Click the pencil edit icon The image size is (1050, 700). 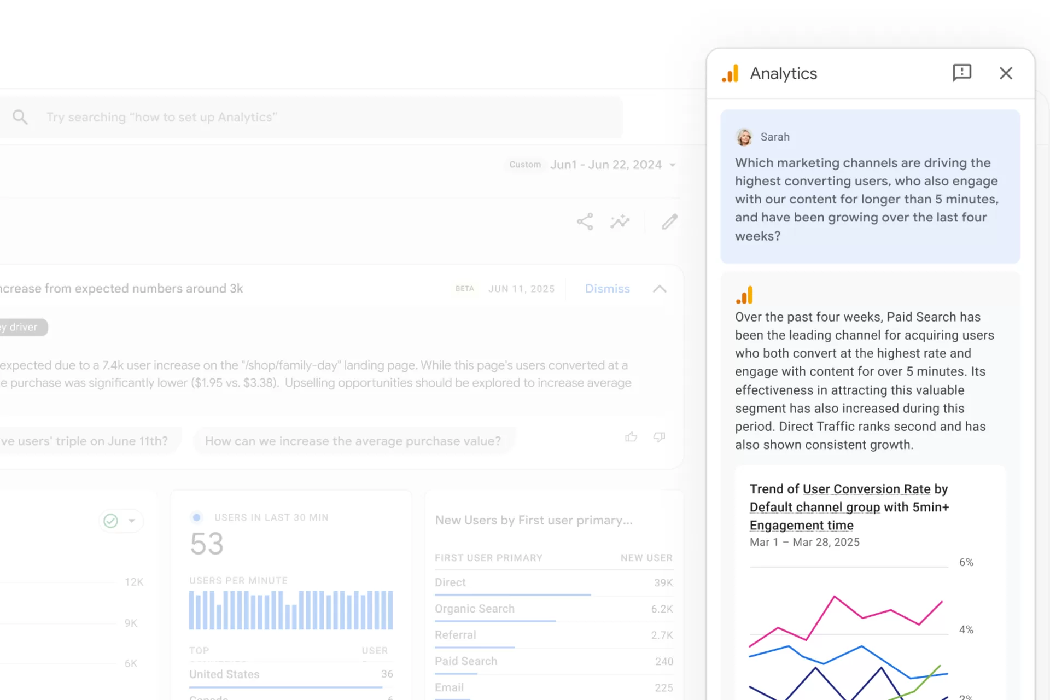[x=669, y=221]
